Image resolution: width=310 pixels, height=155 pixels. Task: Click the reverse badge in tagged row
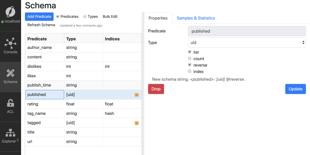(136, 123)
